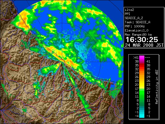
Task: Click the 'Max Range:80 km' text
Action: 138,35
